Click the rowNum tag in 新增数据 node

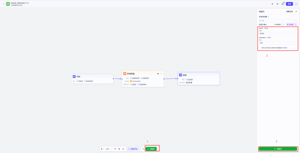pyautogui.click(x=145, y=78)
